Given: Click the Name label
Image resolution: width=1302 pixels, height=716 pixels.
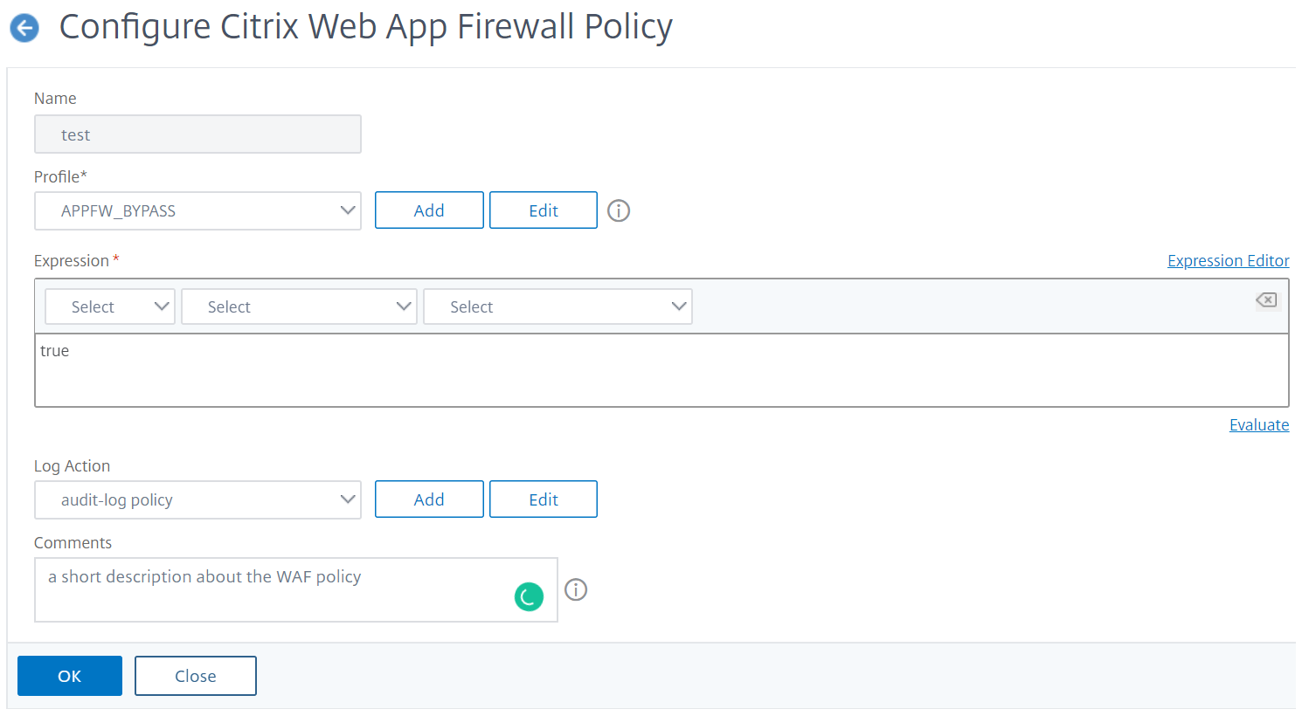Looking at the screenshot, I should [x=55, y=98].
